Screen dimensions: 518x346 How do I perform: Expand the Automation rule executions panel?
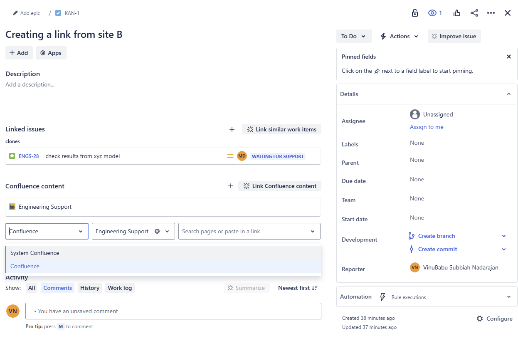tap(508, 297)
